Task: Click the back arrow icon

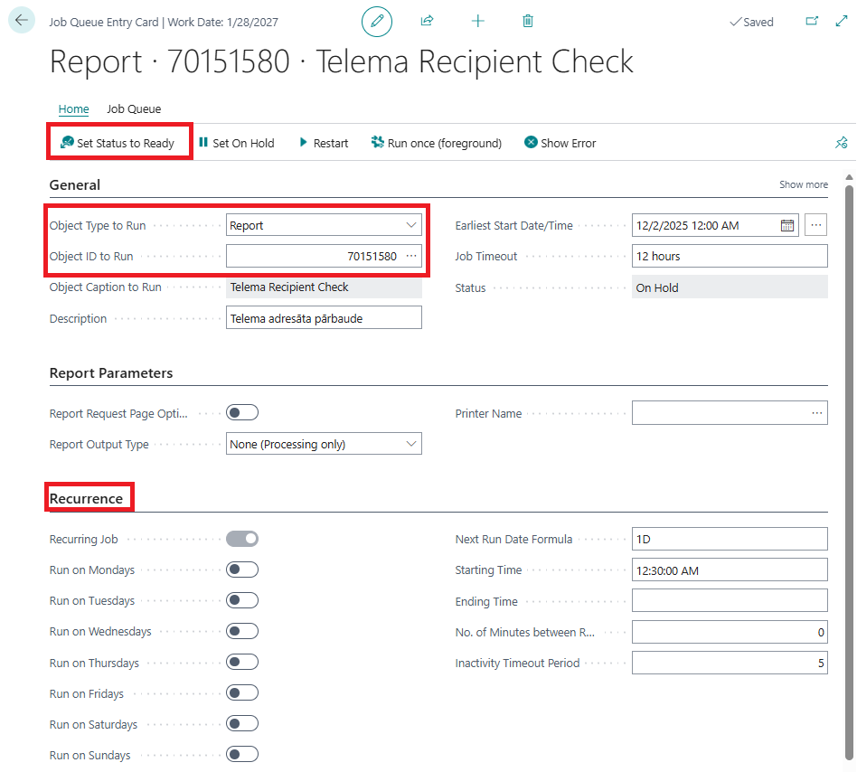Action: [x=21, y=21]
